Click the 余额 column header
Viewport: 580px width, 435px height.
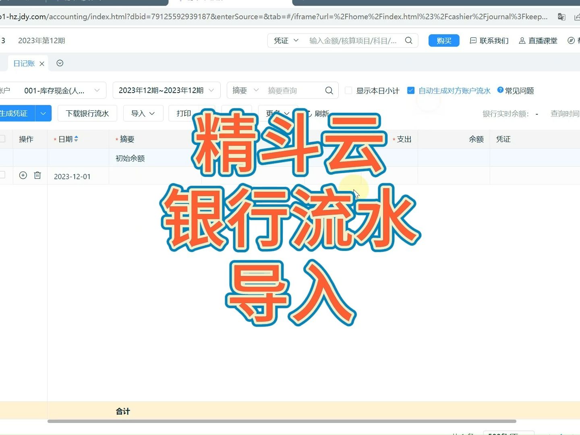pos(476,139)
